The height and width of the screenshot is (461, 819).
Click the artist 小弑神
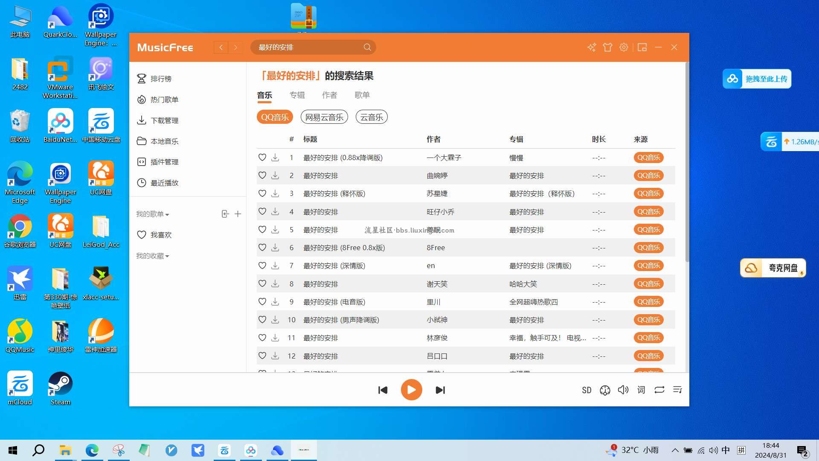(x=437, y=320)
